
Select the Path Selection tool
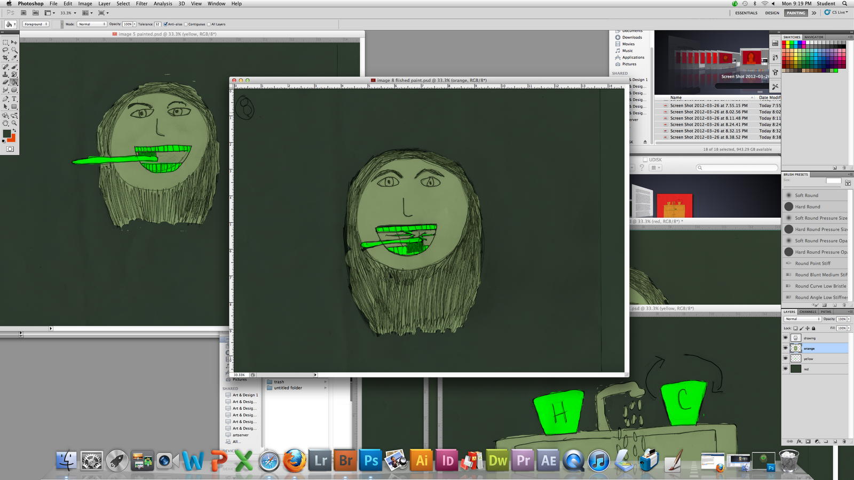5,107
